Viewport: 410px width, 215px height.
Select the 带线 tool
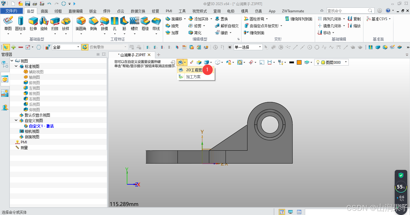pos(156,23)
